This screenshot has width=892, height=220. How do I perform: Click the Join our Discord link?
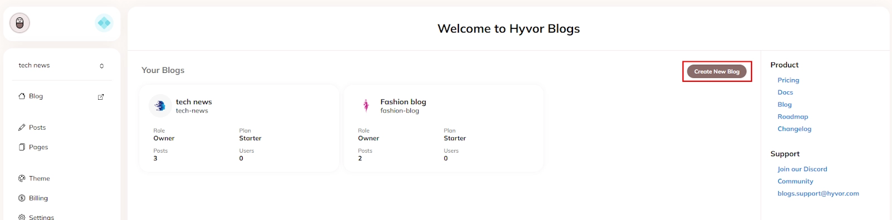point(802,169)
